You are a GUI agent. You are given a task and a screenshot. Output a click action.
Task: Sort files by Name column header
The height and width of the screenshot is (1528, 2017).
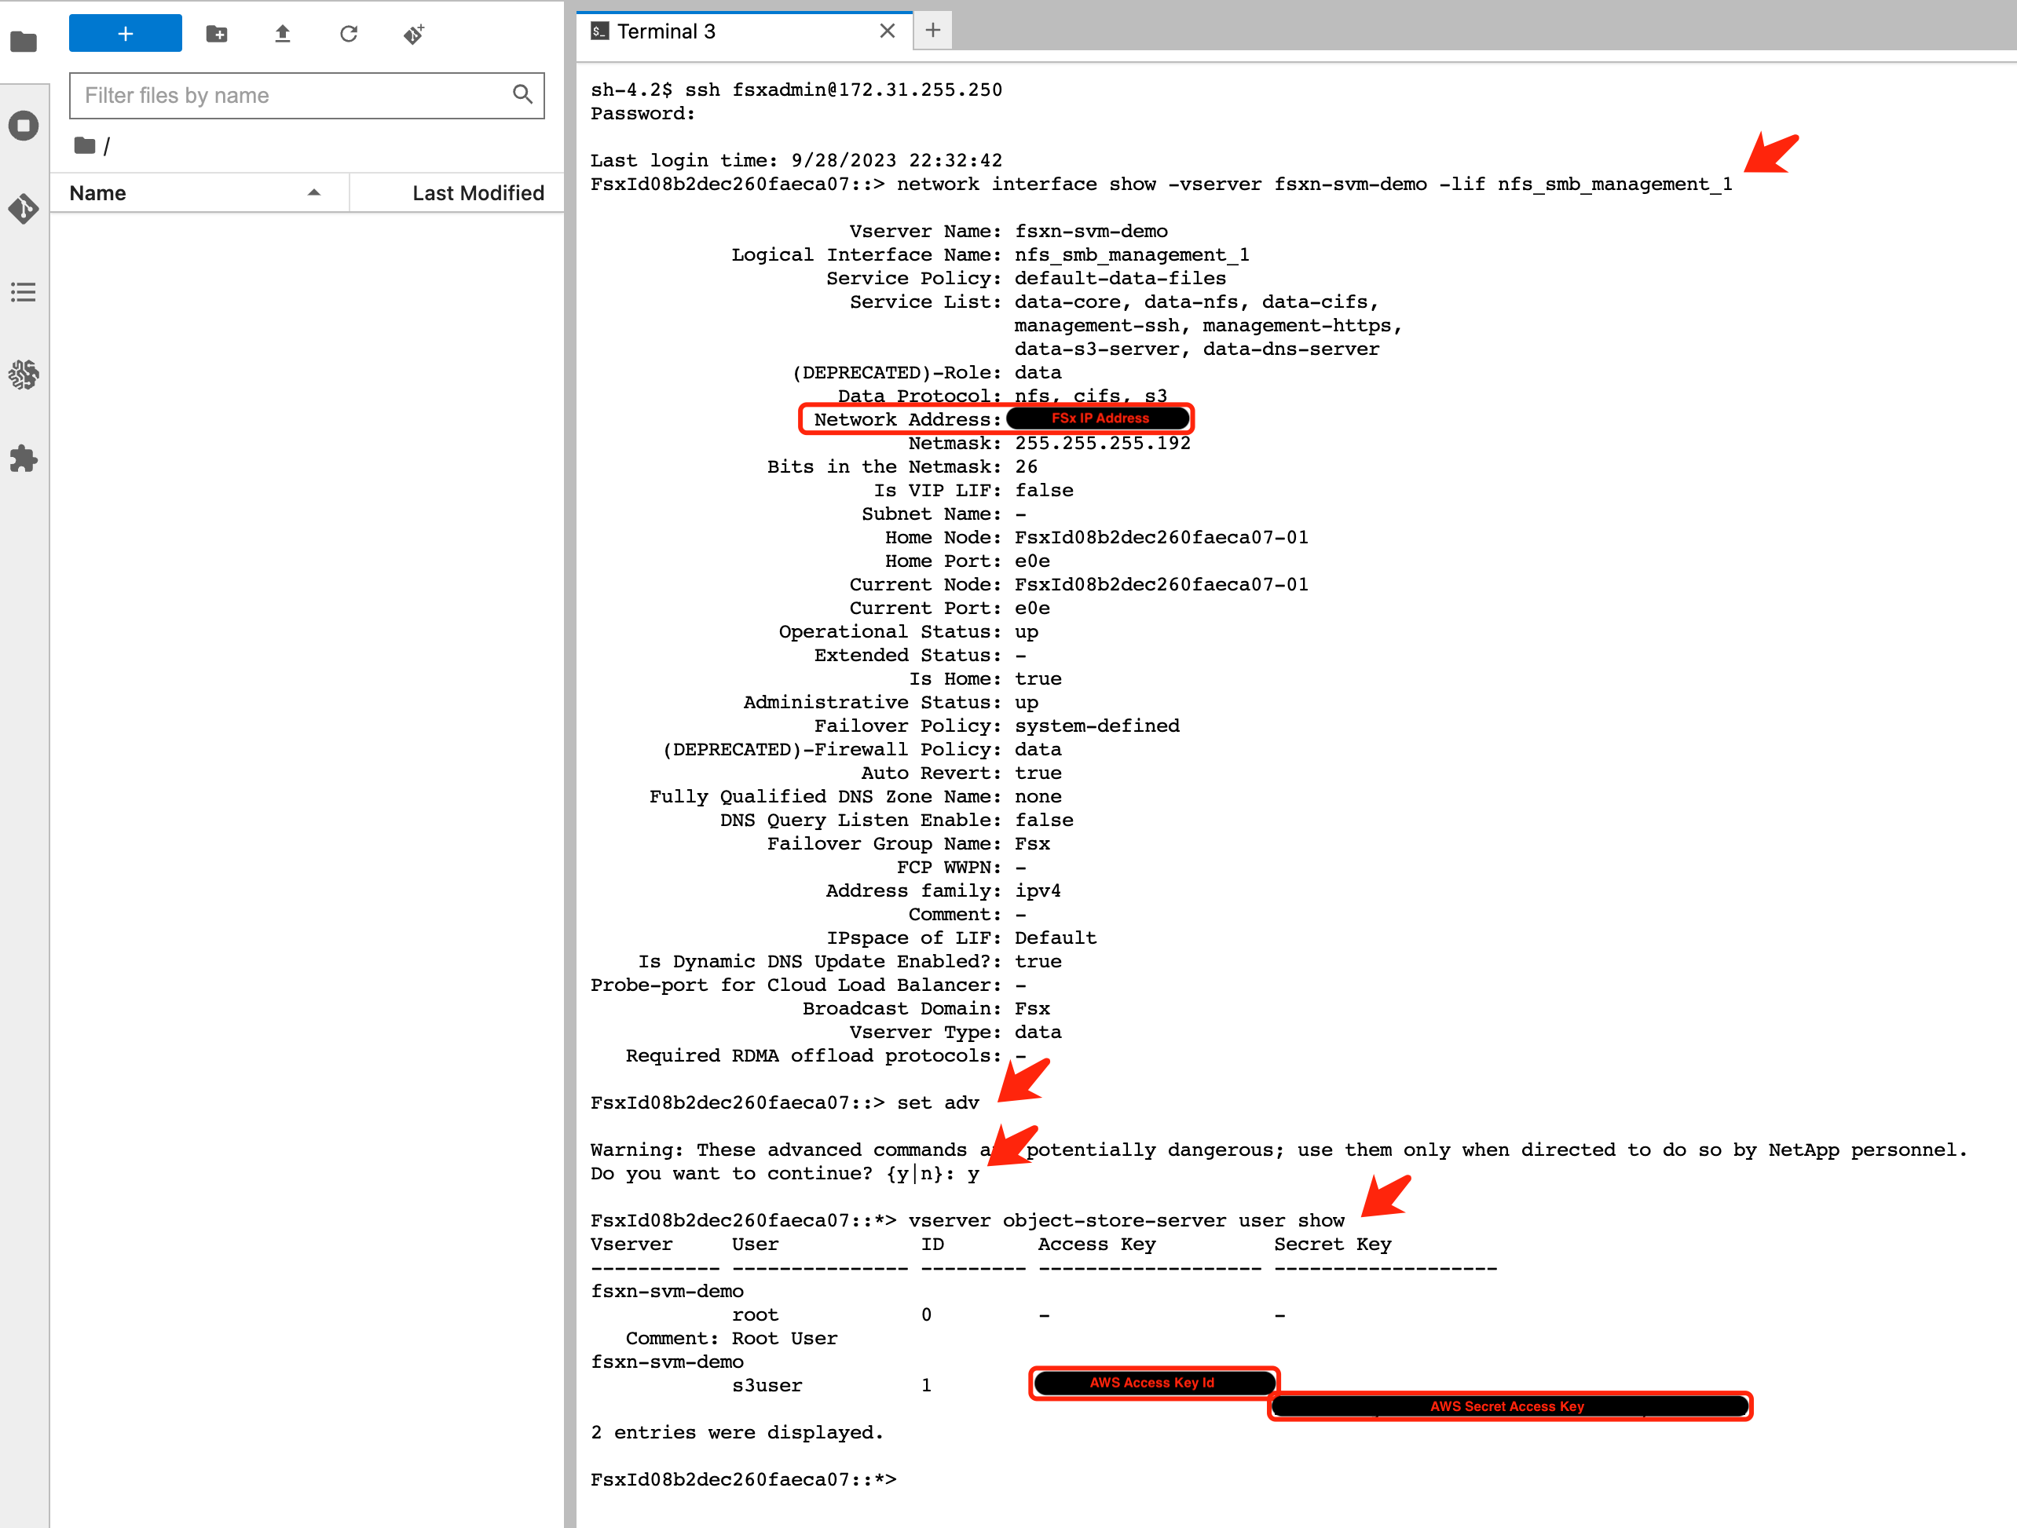[98, 193]
